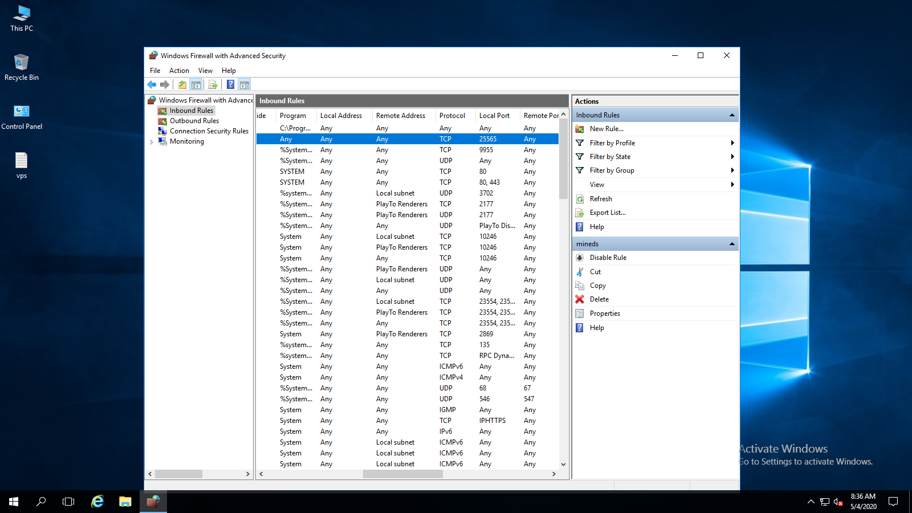Click the red Delete icon in Actions
Image resolution: width=912 pixels, height=513 pixels.
point(580,299)
